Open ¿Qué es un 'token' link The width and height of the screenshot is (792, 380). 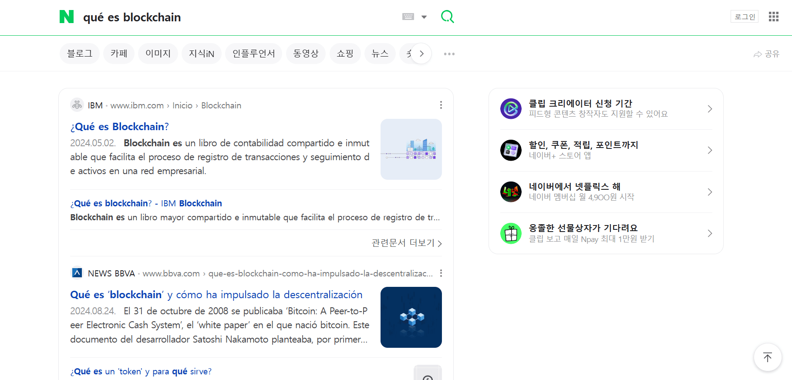pyautogui.click(x=141, y=371)
